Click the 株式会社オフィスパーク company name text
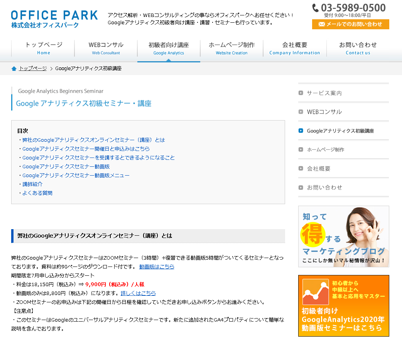This screenshot has height=342, width=402. pos(45,25)
